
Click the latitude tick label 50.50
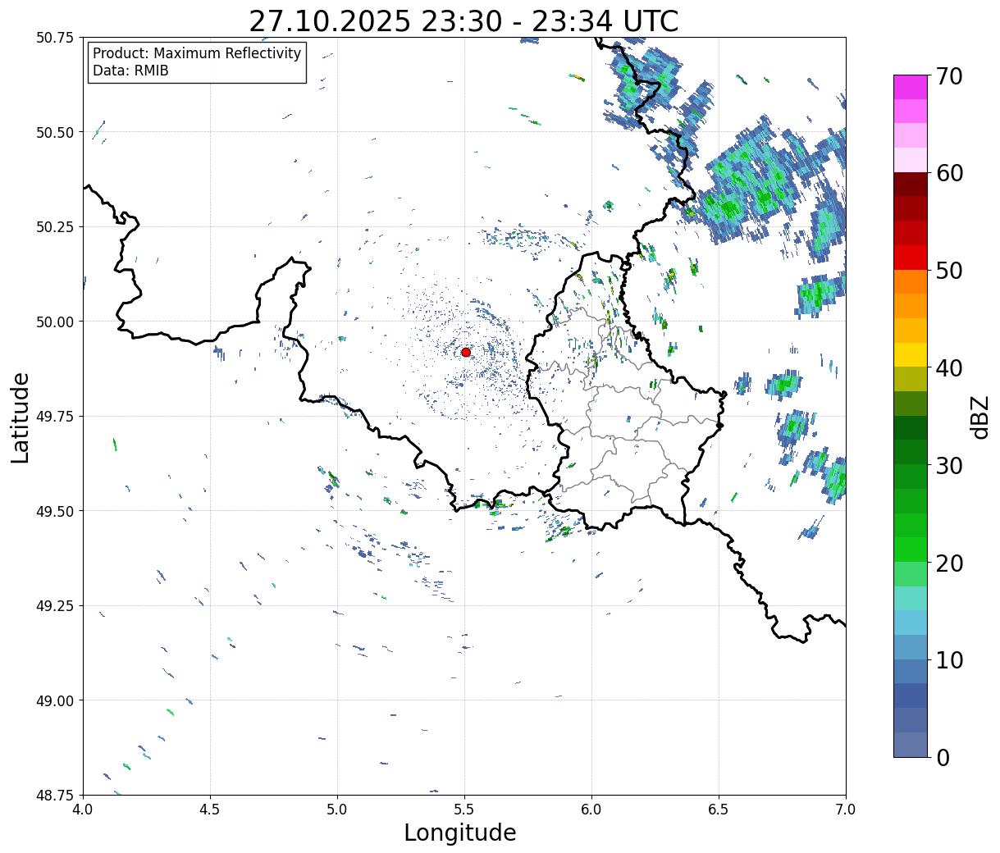click(x=55, y=132)
